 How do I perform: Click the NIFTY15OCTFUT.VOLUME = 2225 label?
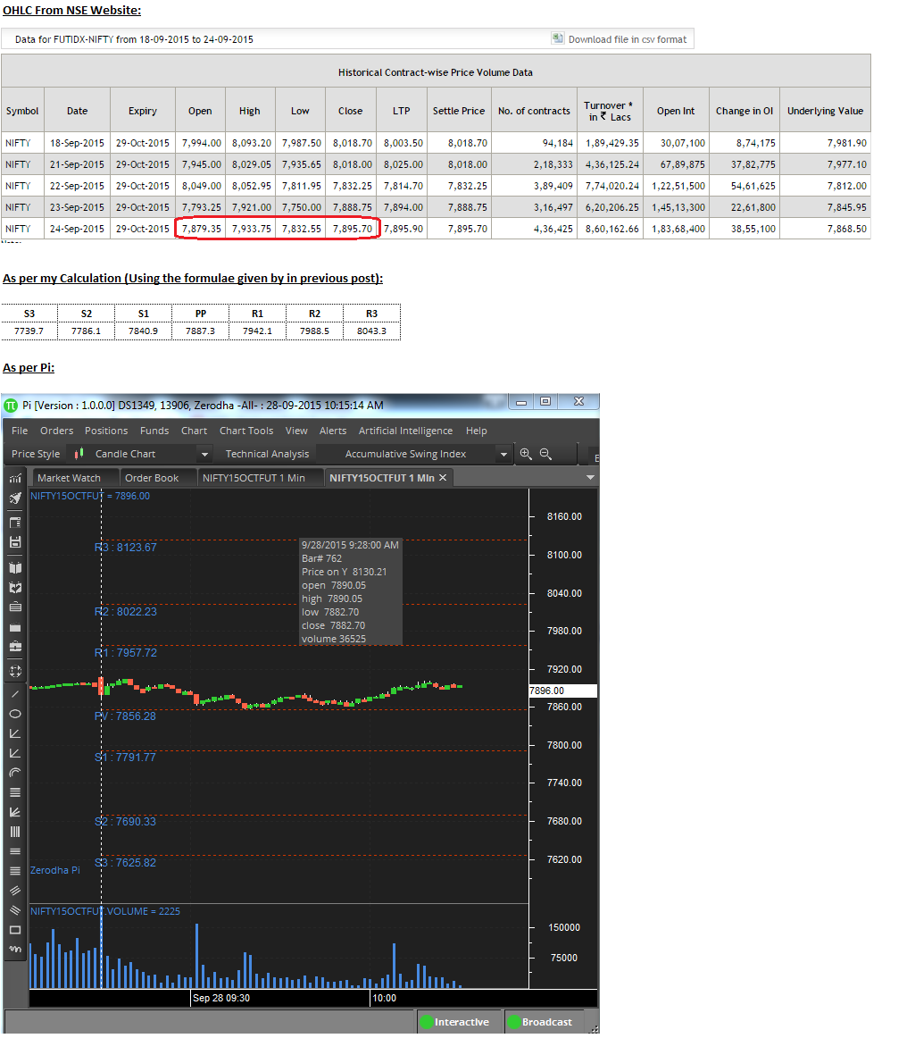coord(105,911)
